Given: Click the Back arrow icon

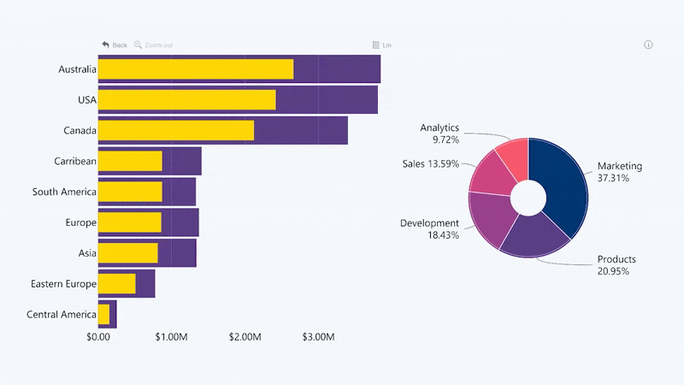Looking at the screenshot, I should tap(105, 44).
